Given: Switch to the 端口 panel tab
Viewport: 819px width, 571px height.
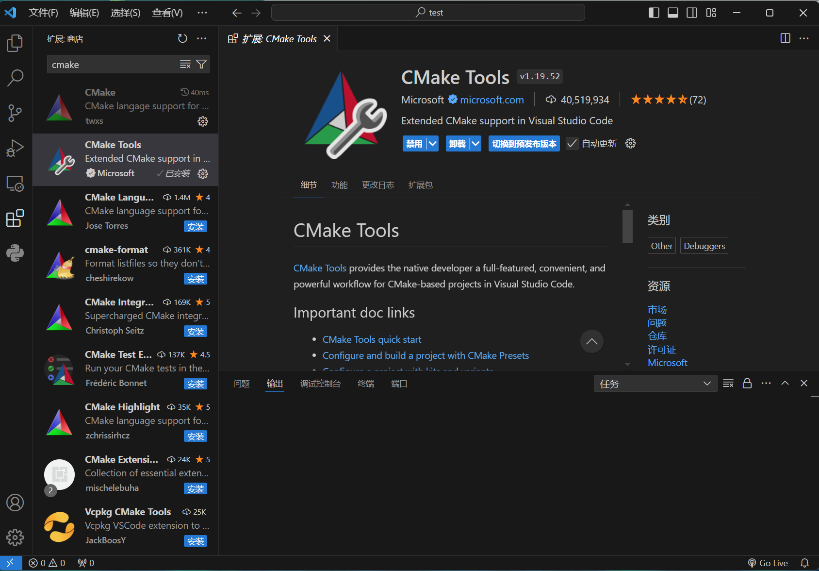Looking at the screenshot, I should pos(399,384).
